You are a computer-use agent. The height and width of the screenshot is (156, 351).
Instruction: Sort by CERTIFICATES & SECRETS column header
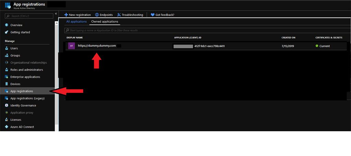coord(329,37)
